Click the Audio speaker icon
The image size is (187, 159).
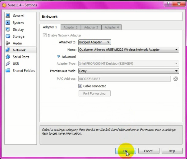tap(8, 43)
